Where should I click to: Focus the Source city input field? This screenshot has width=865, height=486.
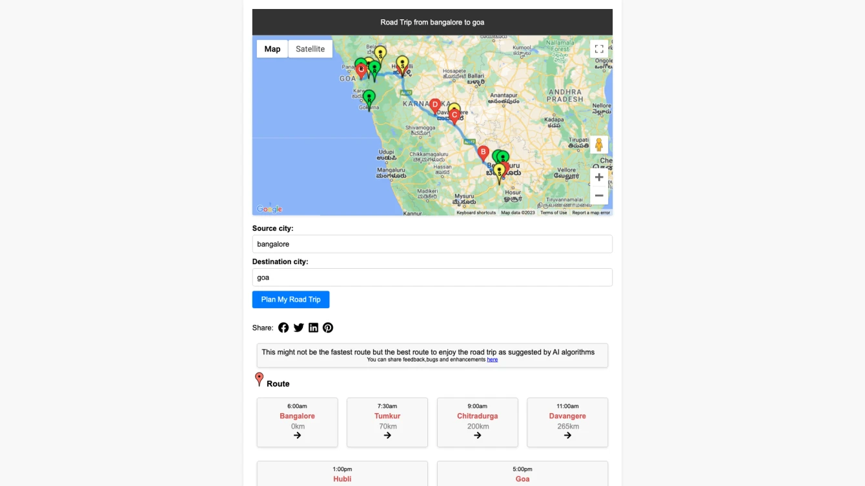point(432,244)
